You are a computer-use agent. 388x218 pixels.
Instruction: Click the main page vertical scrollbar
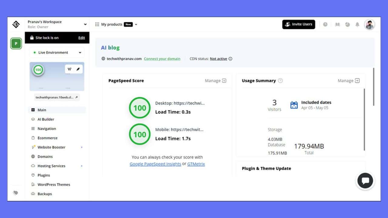click(374, 87)
